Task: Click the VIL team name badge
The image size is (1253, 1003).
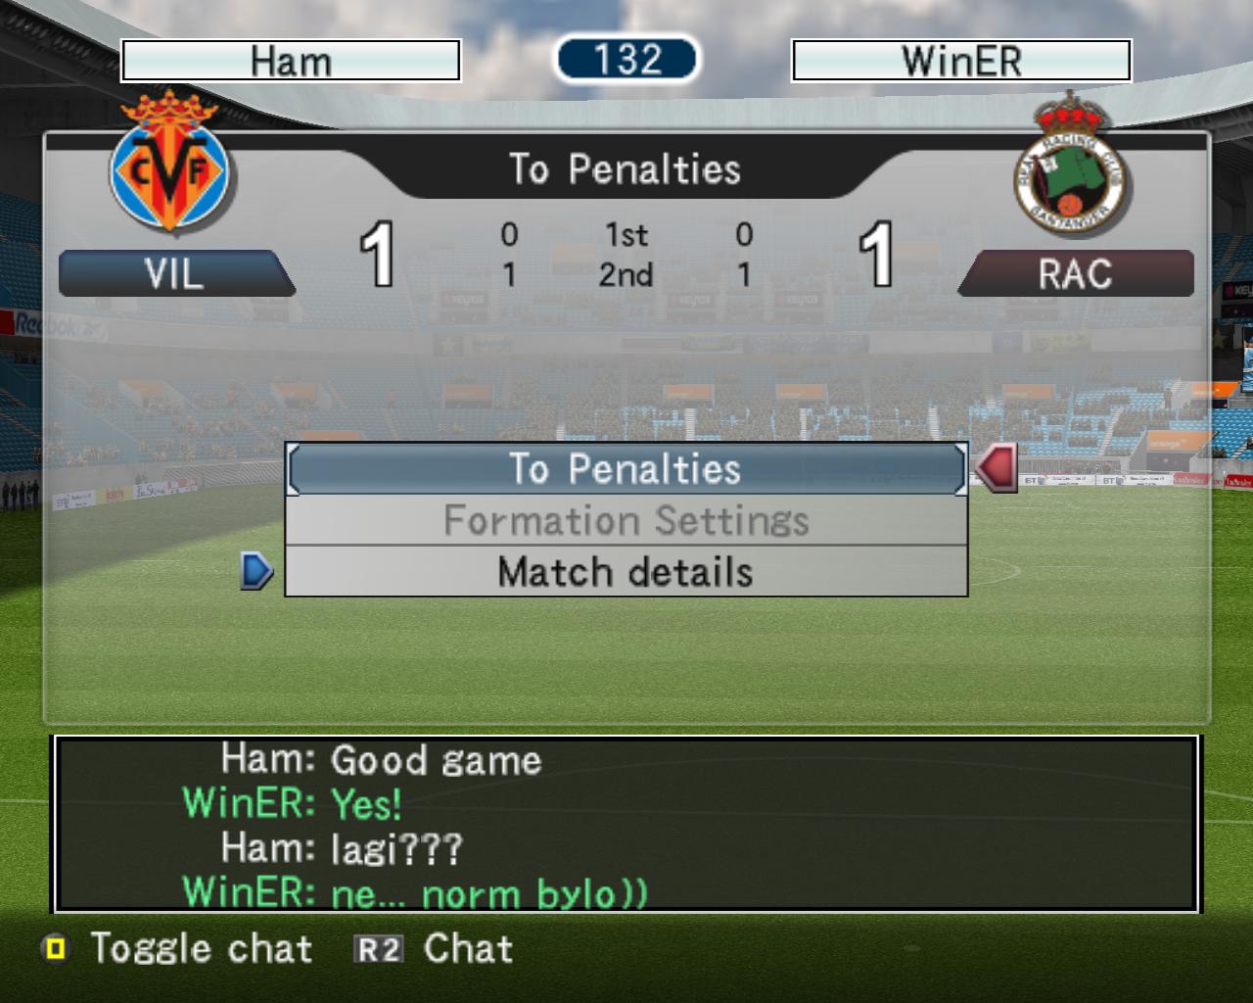Action: (176, 273)
